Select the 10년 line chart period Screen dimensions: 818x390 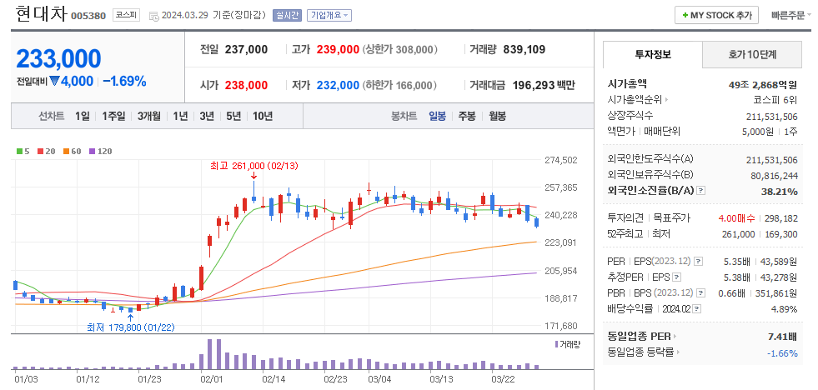(x=263, y=117)
